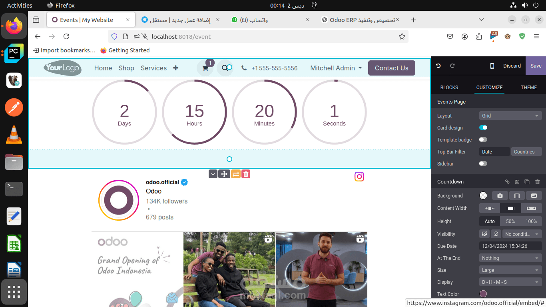Bookmark this page with star
Image resolution: width=546 pixels, height=307 pixels.
pos(402,36)
